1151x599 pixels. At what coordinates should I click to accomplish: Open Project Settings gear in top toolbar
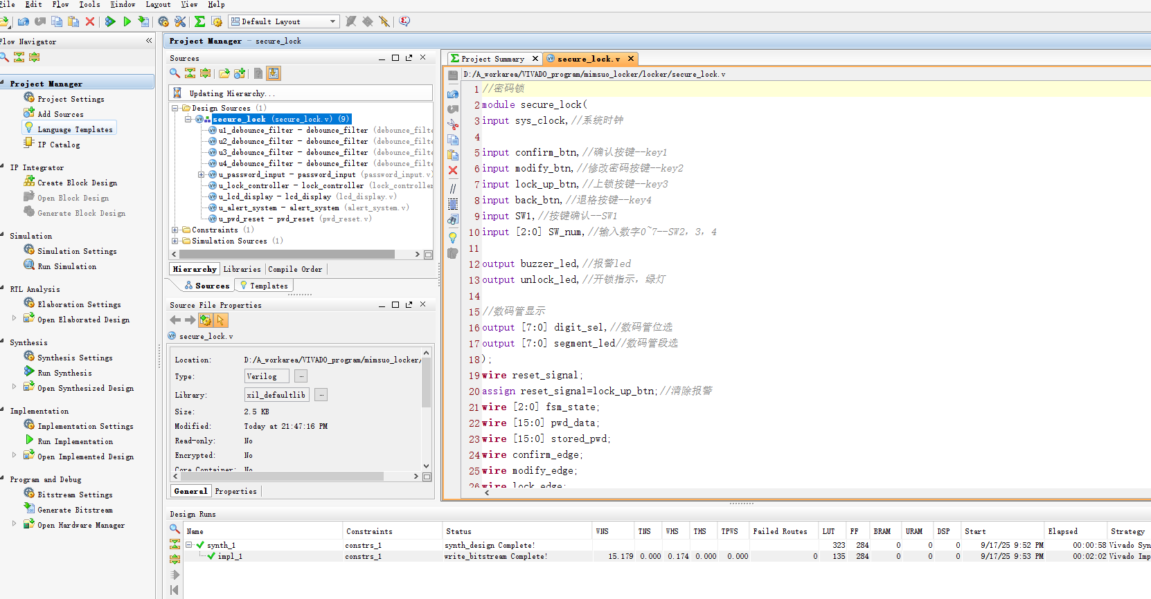[163, 21]
